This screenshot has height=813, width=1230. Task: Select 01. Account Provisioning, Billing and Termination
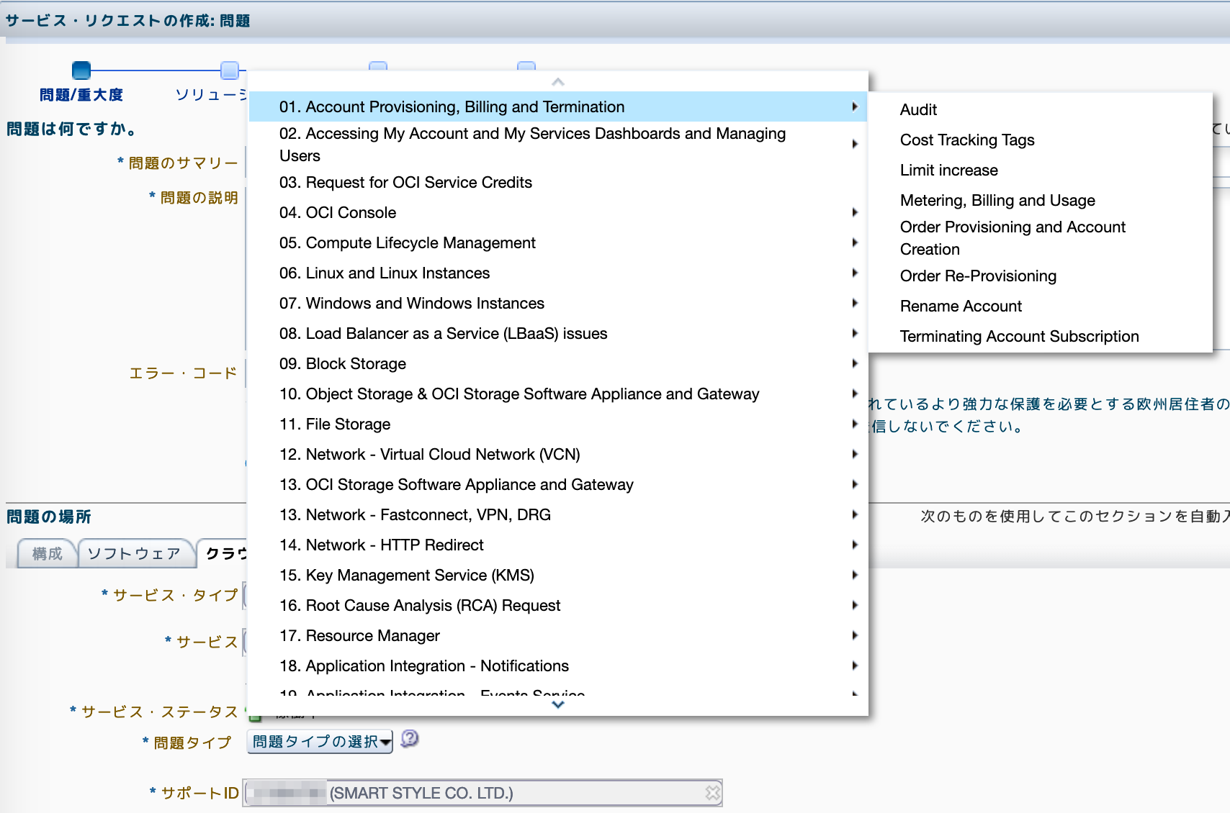pos(558,106)
